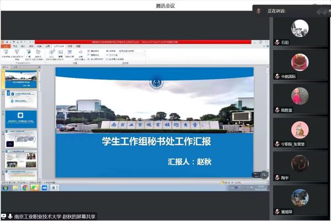Image resolution: width=331 pixels, height=221 pixels.
Task: Select 中航国际's participant video tile
Action: pos(300,64)
